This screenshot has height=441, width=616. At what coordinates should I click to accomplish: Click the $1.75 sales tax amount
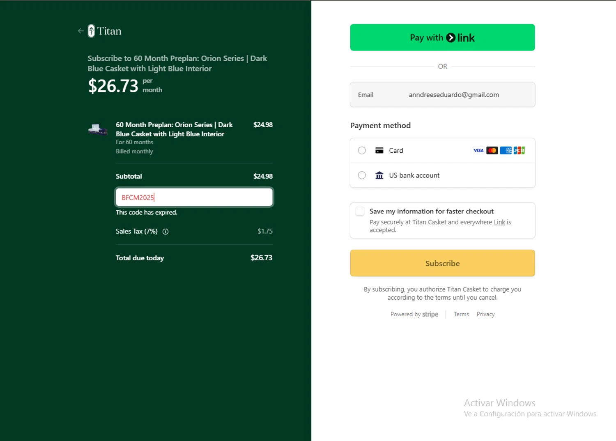point(265,231)
